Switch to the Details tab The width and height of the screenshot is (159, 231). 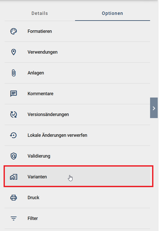[x=40, y=13]
